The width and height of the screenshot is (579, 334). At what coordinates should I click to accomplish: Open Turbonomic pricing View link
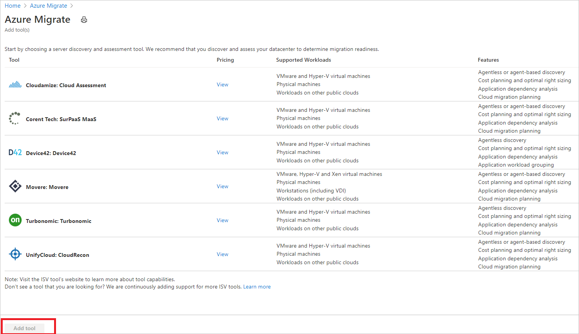pos(222,221)
